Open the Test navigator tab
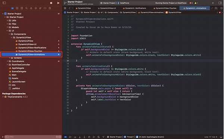 [x=36, y=8]
